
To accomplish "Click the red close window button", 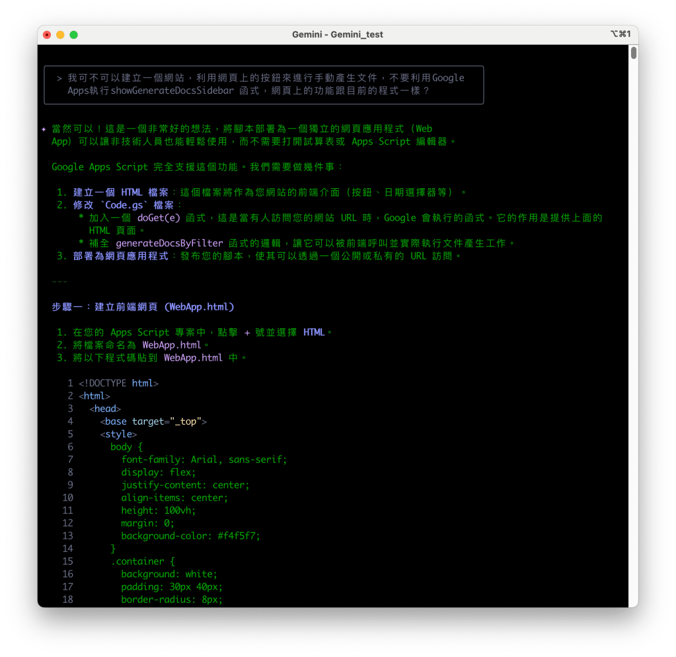I will 47,34.
